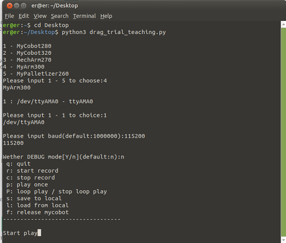
Task: Close the terminal window with red button
Action: click(x=10, y=6)
